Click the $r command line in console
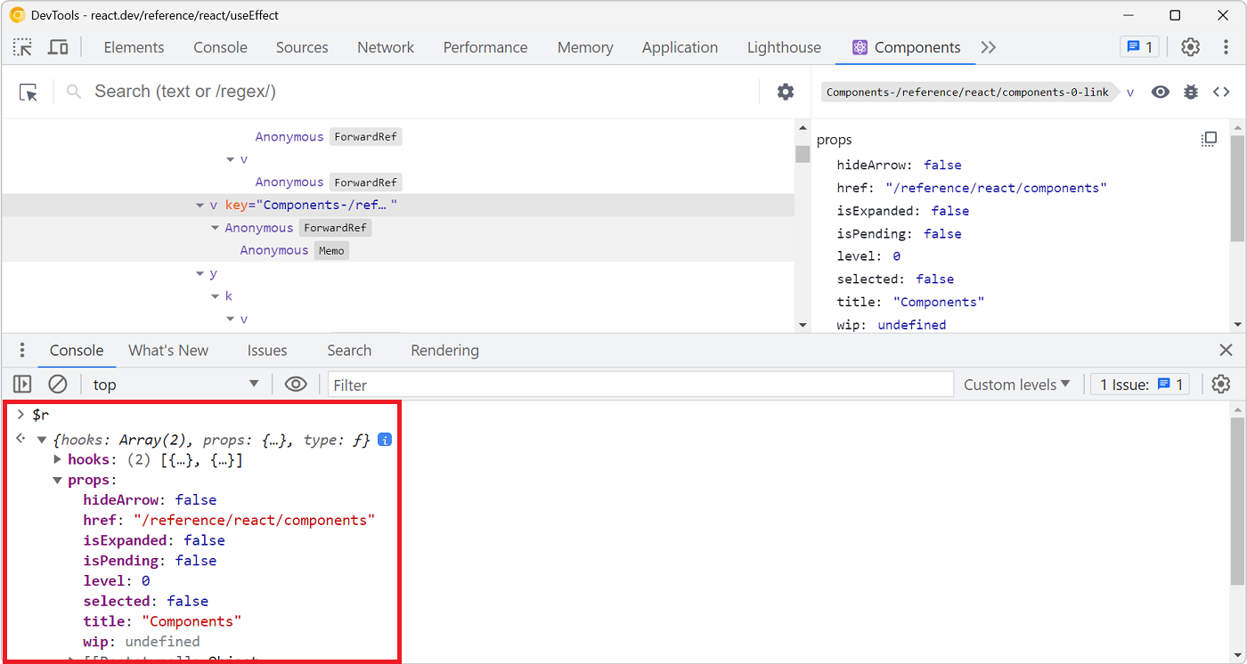1247x664 pixels. pyautogui.click(x=40, y=415)
